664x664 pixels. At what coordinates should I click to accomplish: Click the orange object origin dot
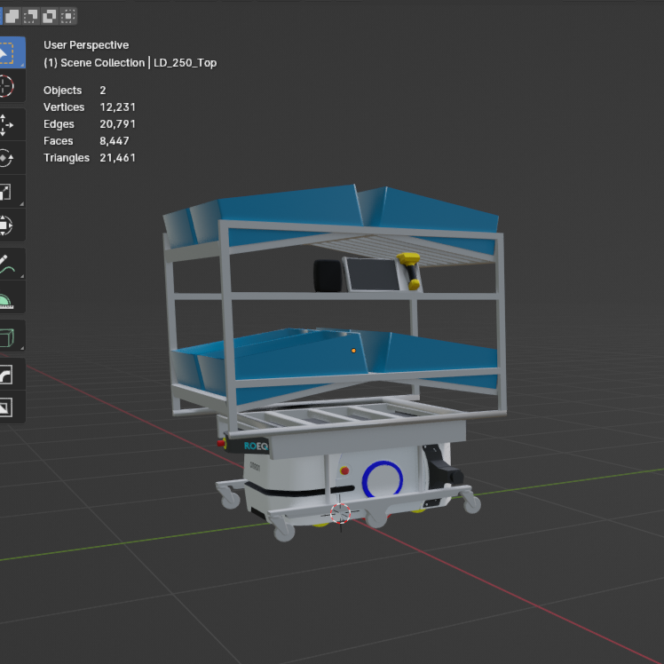click(353, 351)
